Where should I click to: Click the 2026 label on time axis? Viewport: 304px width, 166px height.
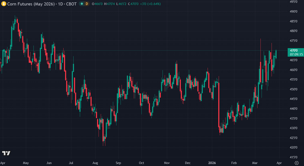click(x=212, y=163)
